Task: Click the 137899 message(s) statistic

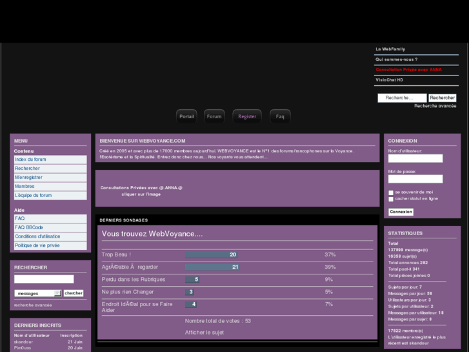Action: [x=408, y=250]
